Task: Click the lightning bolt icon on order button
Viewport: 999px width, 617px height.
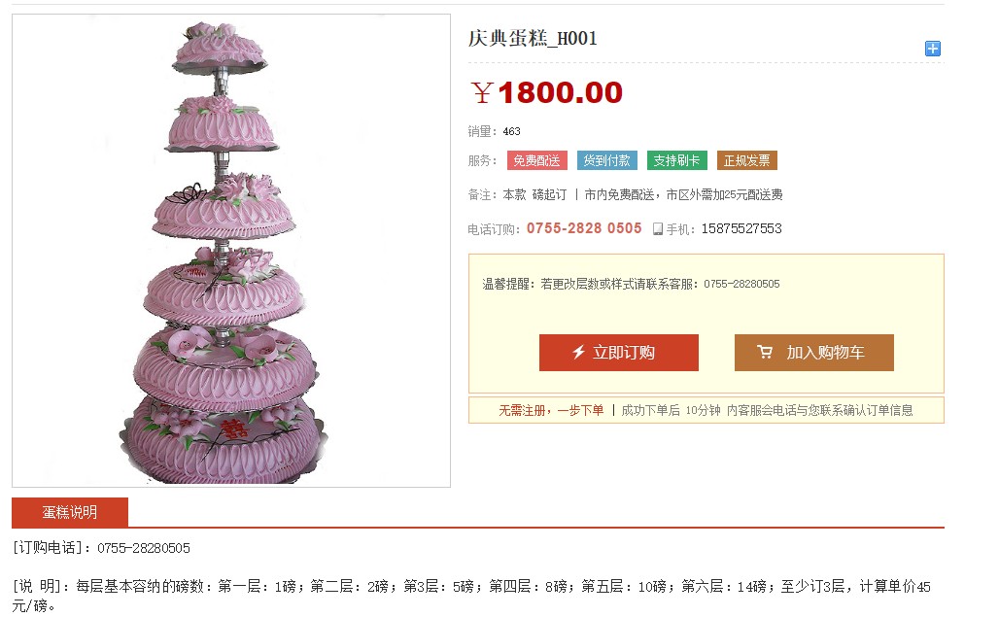Action: tap(578, 352)
